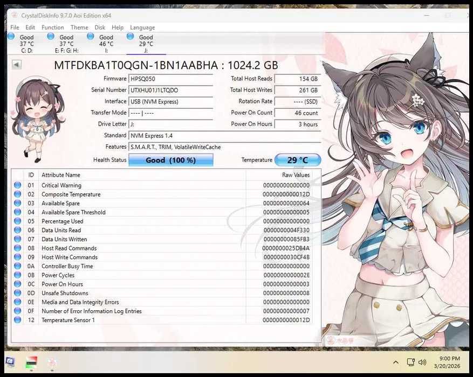Click status icon for Unsafe Shutdowns

[17, 292]
